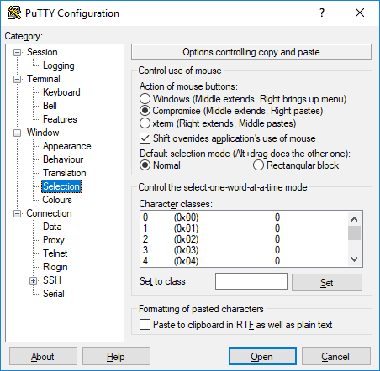Click the Cancel button

(336, 357)
